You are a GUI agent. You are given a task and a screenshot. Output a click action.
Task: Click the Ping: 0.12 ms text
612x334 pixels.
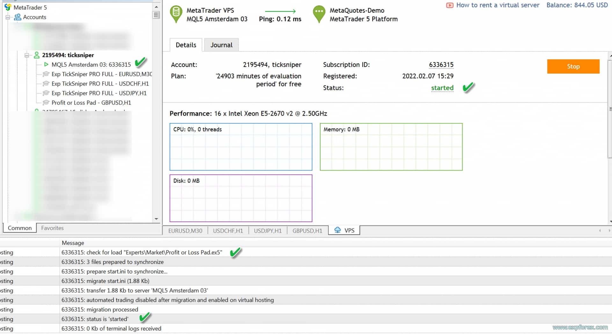point(280,19)
